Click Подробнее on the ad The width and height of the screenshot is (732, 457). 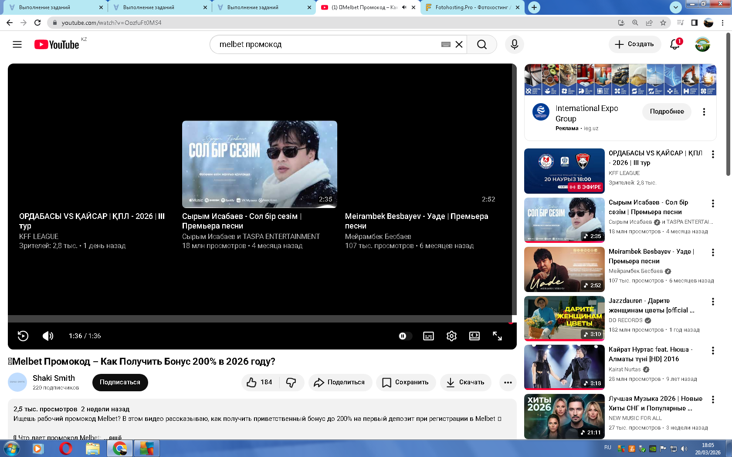[x=667, y=112]
